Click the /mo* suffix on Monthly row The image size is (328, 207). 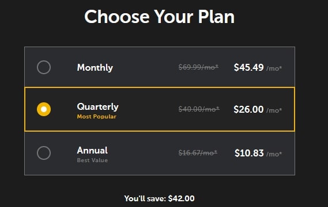(274, 68)
